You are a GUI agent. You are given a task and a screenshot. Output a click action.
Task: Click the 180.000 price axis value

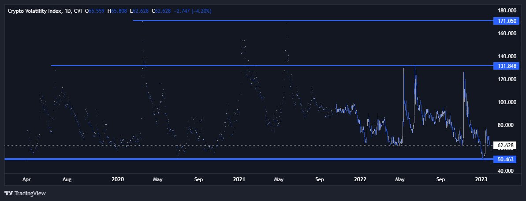[x=507, y=11]
